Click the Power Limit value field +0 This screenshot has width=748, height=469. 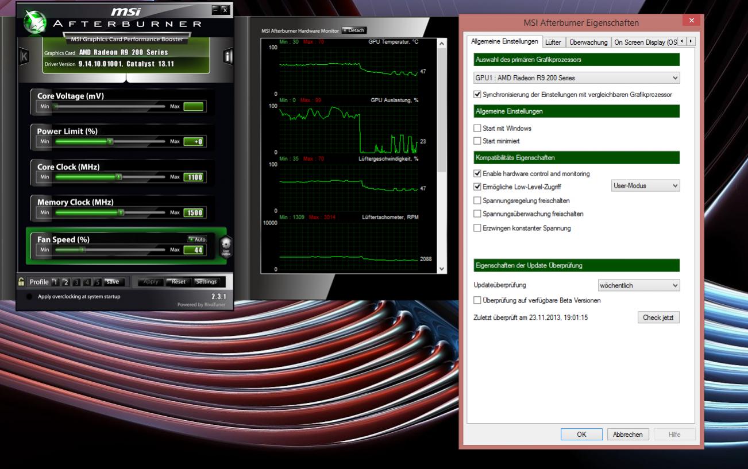click(194, 141)
